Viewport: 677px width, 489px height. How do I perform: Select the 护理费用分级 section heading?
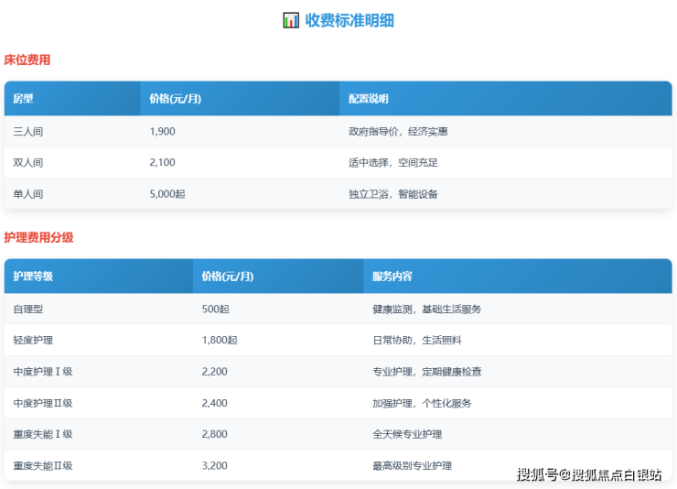click(38, 237)
